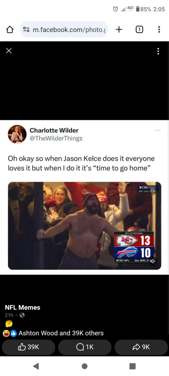169x376 pixels.
Task: Tap the site info icon in address bar
Action: (x=26, y=29)
